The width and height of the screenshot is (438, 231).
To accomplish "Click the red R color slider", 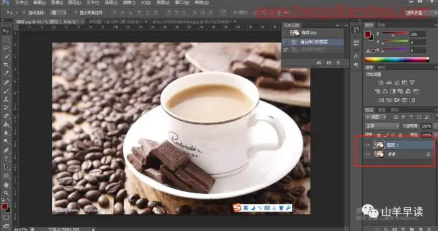I will tap(395, 33).
